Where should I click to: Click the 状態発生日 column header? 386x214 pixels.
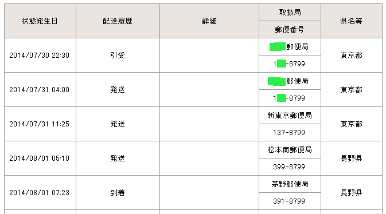(40, 21)
